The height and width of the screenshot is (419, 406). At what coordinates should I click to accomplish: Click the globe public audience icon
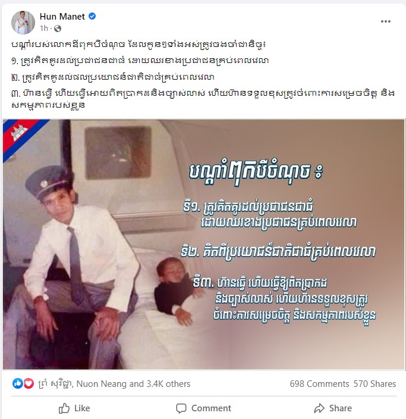(58, 29)
